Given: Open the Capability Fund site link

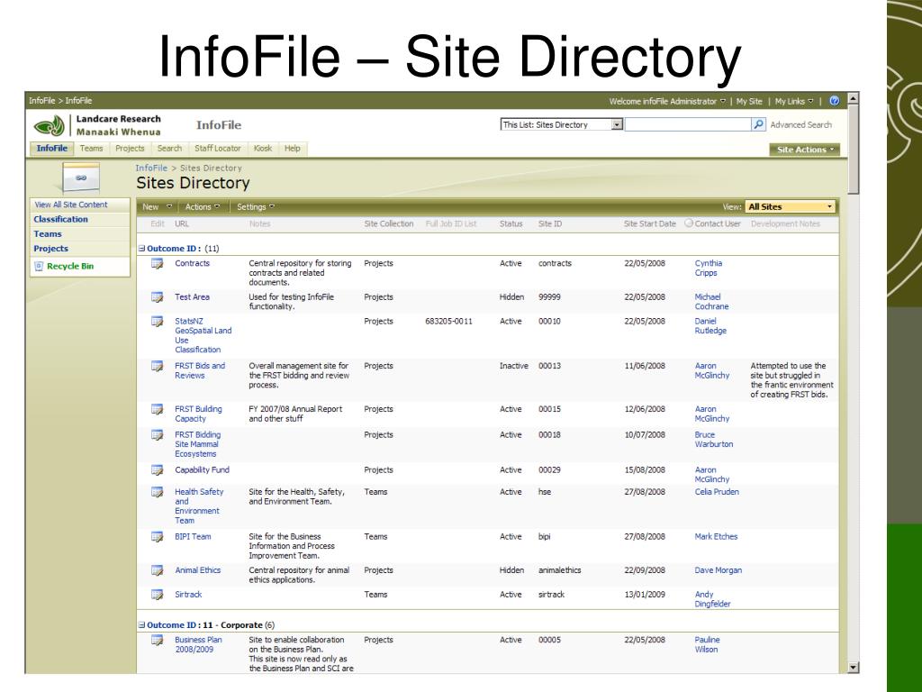Looking at the screenshot, I should pos(202,470).
